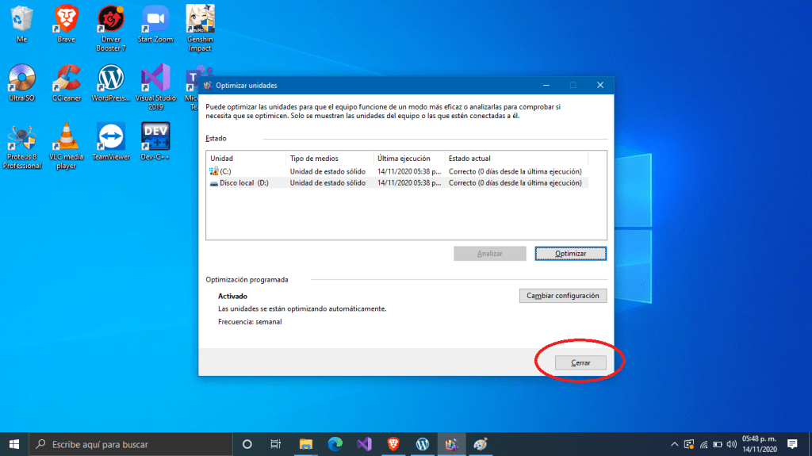Click the Cambiar configuración button
Screen dimensions: 812x456
point(563,296)
